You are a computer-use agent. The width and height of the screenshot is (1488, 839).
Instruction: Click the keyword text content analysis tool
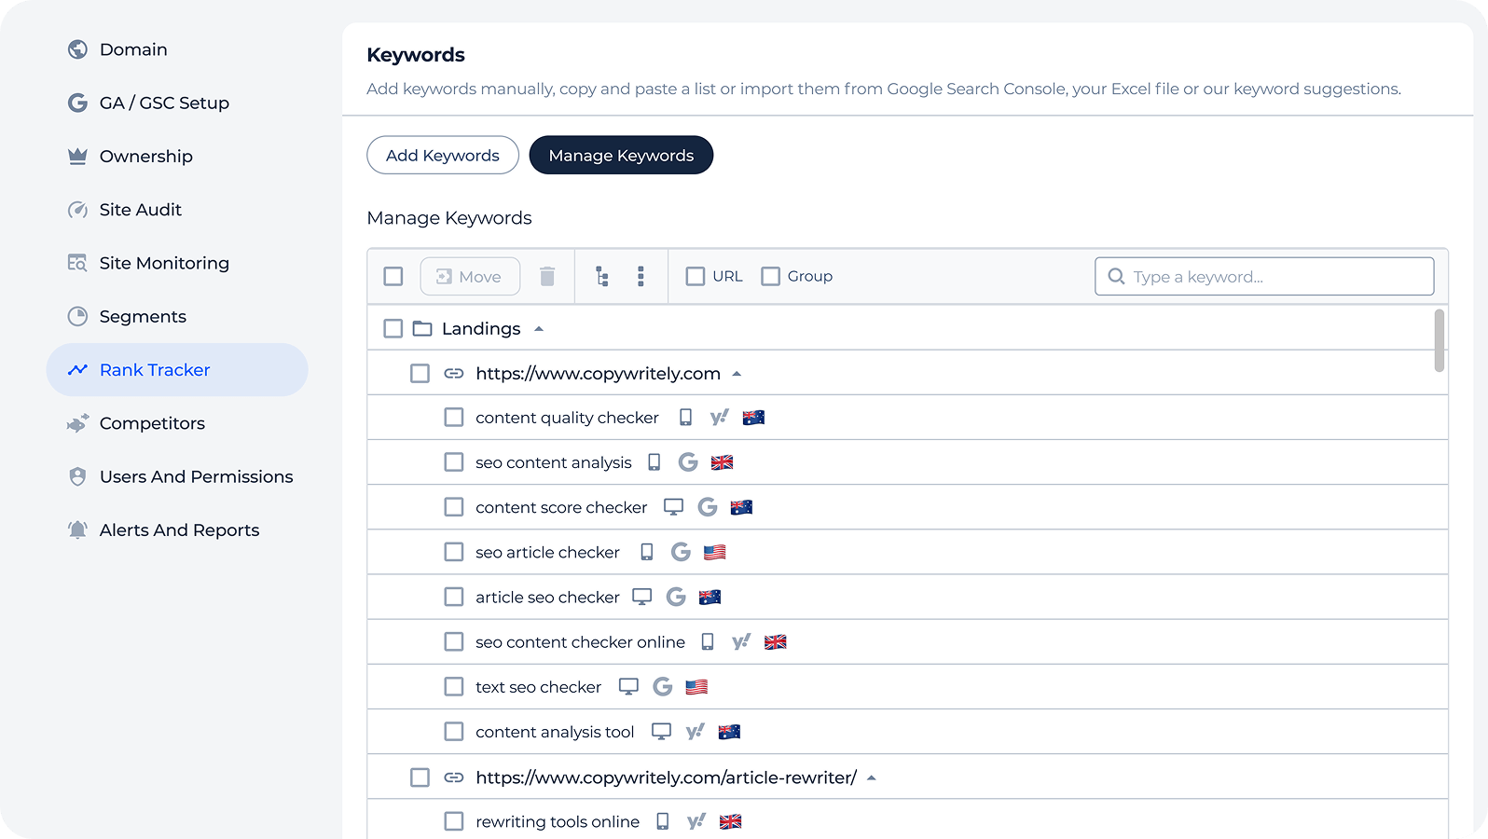click(x=555, y=732)
